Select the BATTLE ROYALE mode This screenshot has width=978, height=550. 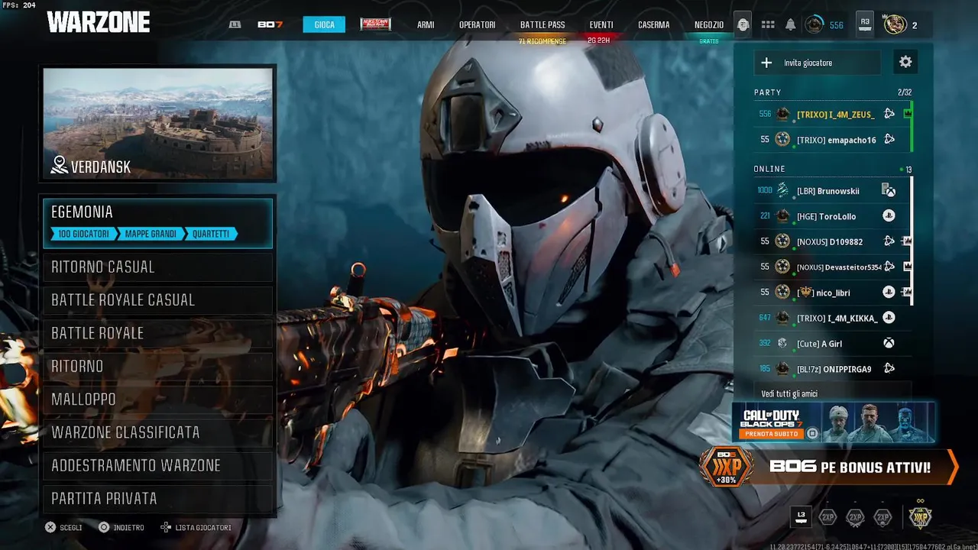[x=158, y=333]
